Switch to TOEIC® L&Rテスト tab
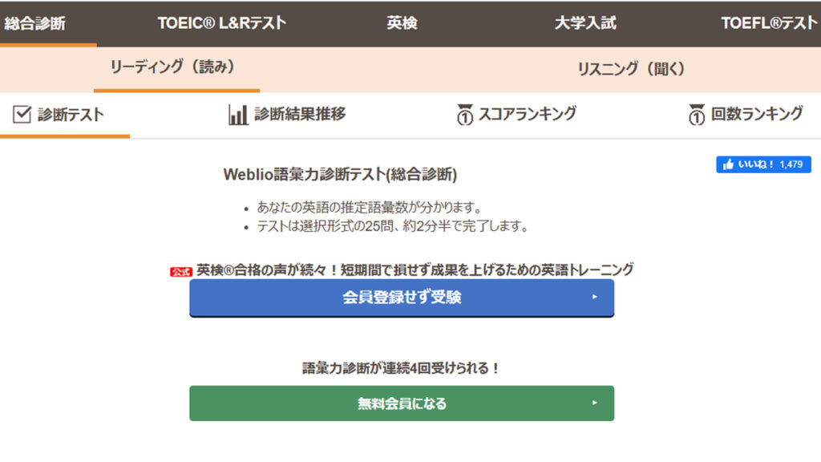The height and width of the screenshot is (462, 821). coord(222,23)
